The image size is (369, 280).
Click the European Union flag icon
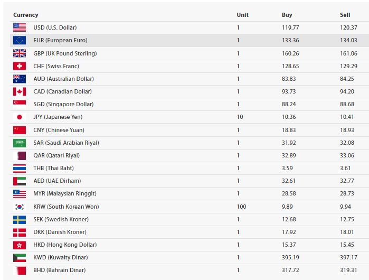pos(20,40)
